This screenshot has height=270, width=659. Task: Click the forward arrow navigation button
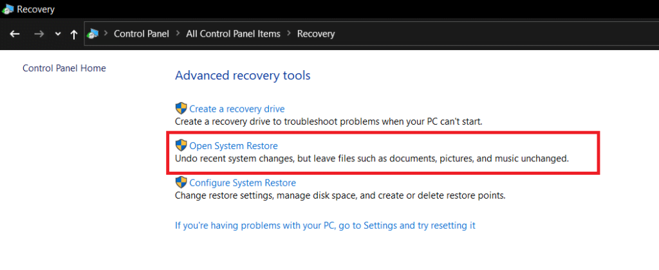pyautogui.click(x=39, y=34)
